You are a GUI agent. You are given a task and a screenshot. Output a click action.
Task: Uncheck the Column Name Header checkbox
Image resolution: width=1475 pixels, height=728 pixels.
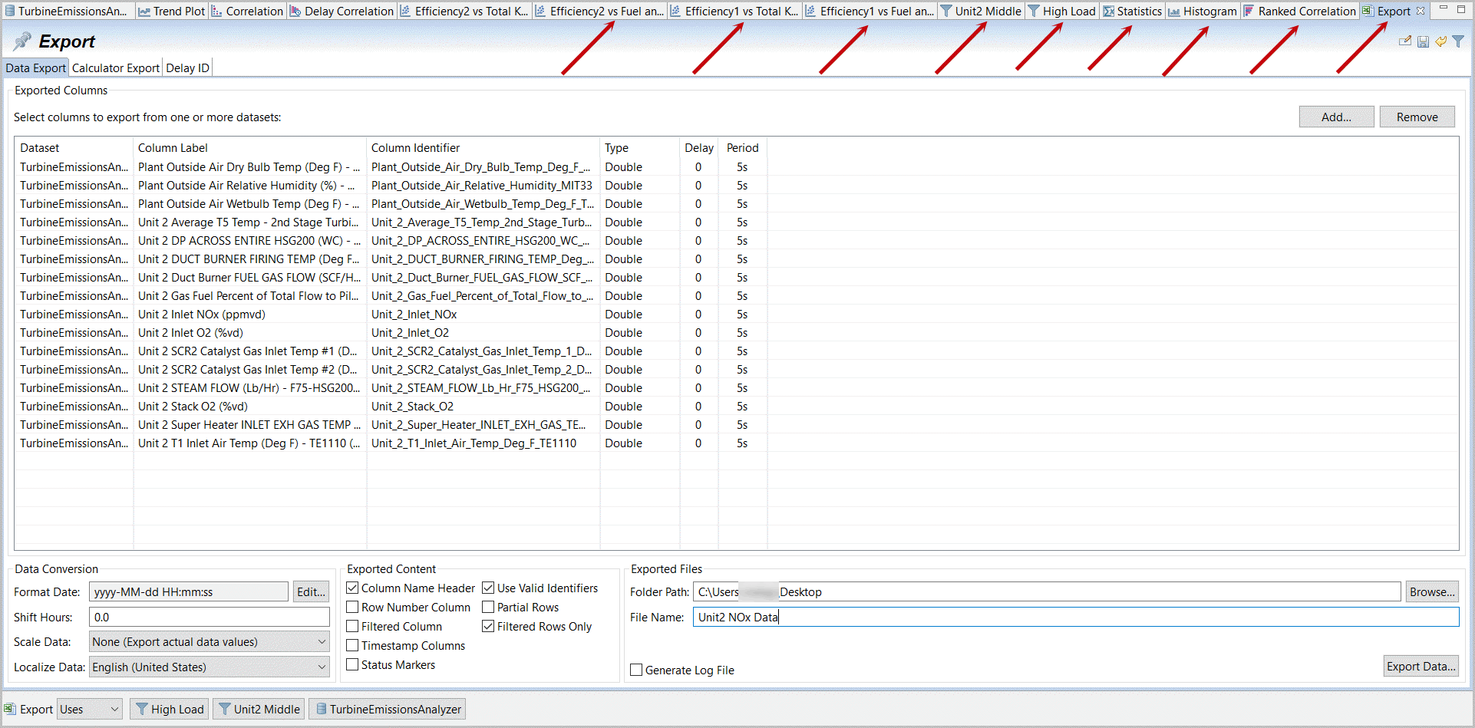point(353,588)
